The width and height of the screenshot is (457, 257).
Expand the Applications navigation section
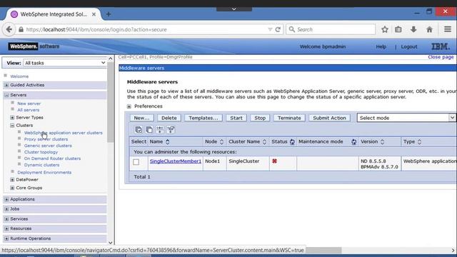[6, 199]
